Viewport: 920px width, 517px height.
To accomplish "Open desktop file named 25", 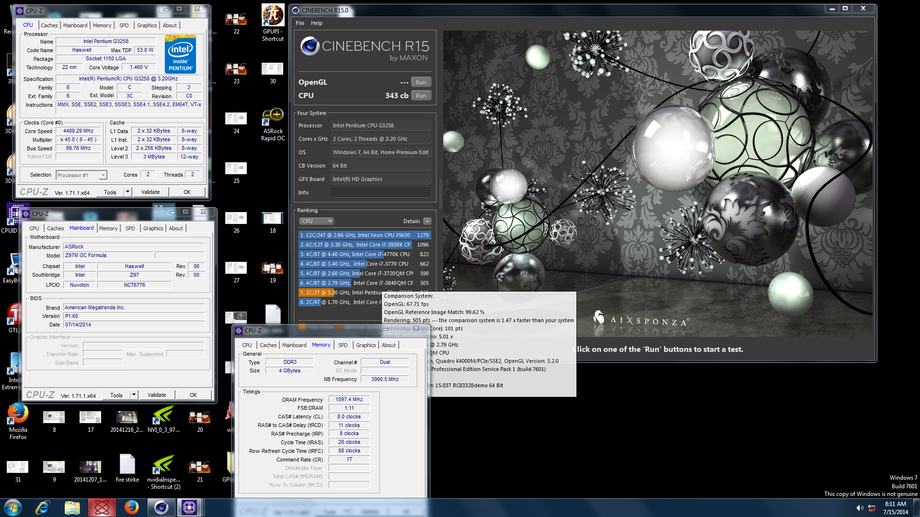I will coord(236,172).
